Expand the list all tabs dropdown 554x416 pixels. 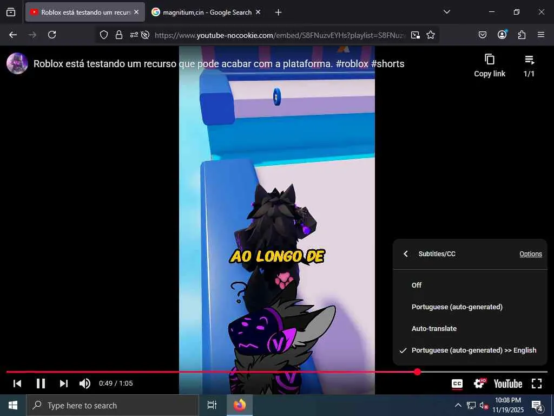446,12
